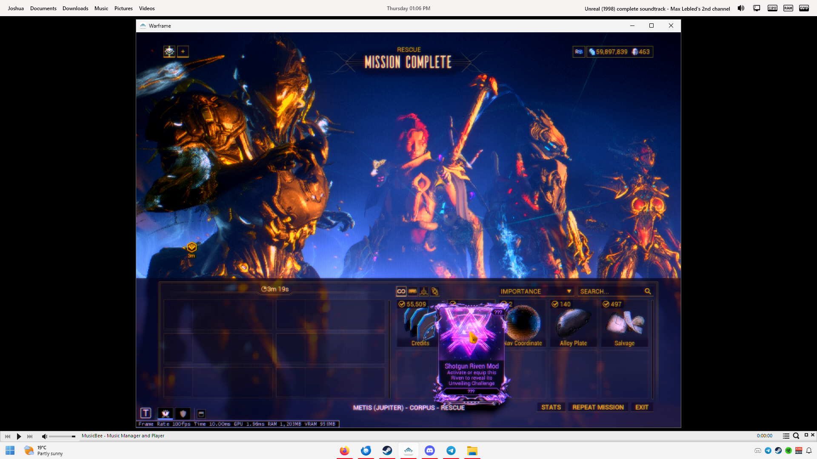Screen dimensions: 817x459
Task: Select the warframe emblem tab at bottom left
Action: point(165,413)
